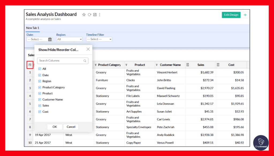Click the Date select field
274x156 pixels.
tap(39, 39)
